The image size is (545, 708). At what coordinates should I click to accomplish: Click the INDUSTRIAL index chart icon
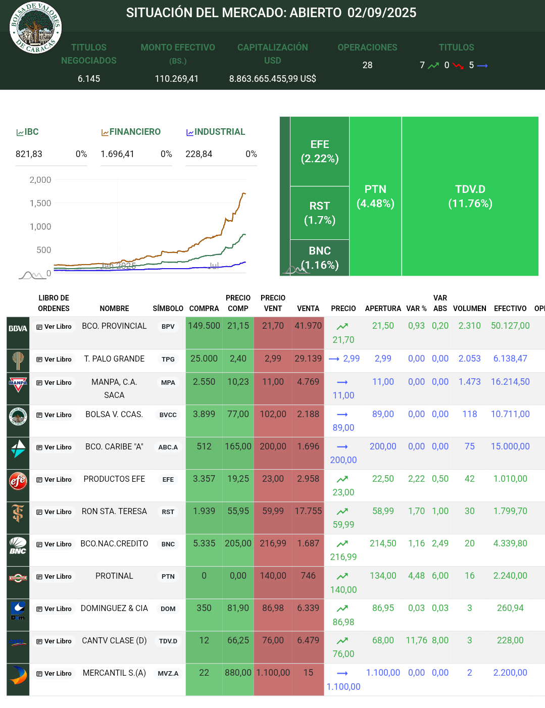[190, 132]
